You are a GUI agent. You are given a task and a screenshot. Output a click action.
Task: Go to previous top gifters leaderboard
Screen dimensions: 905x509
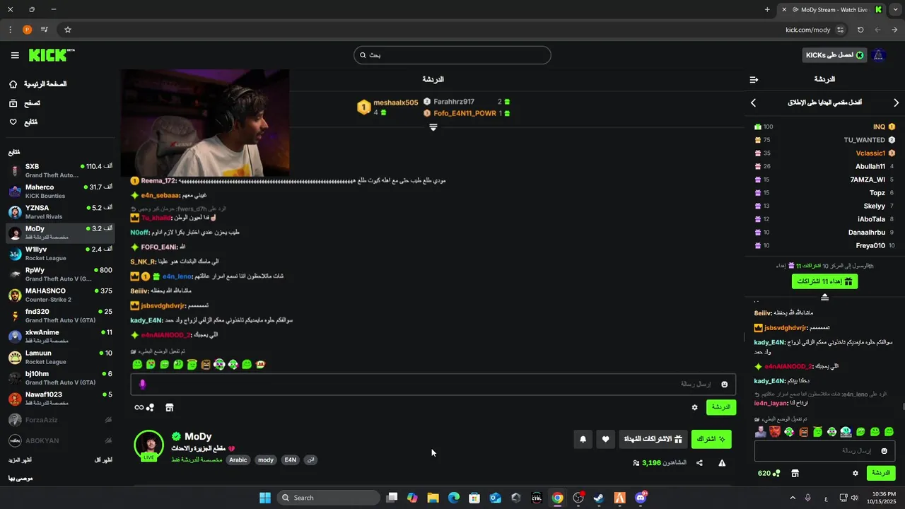(753, 103)
